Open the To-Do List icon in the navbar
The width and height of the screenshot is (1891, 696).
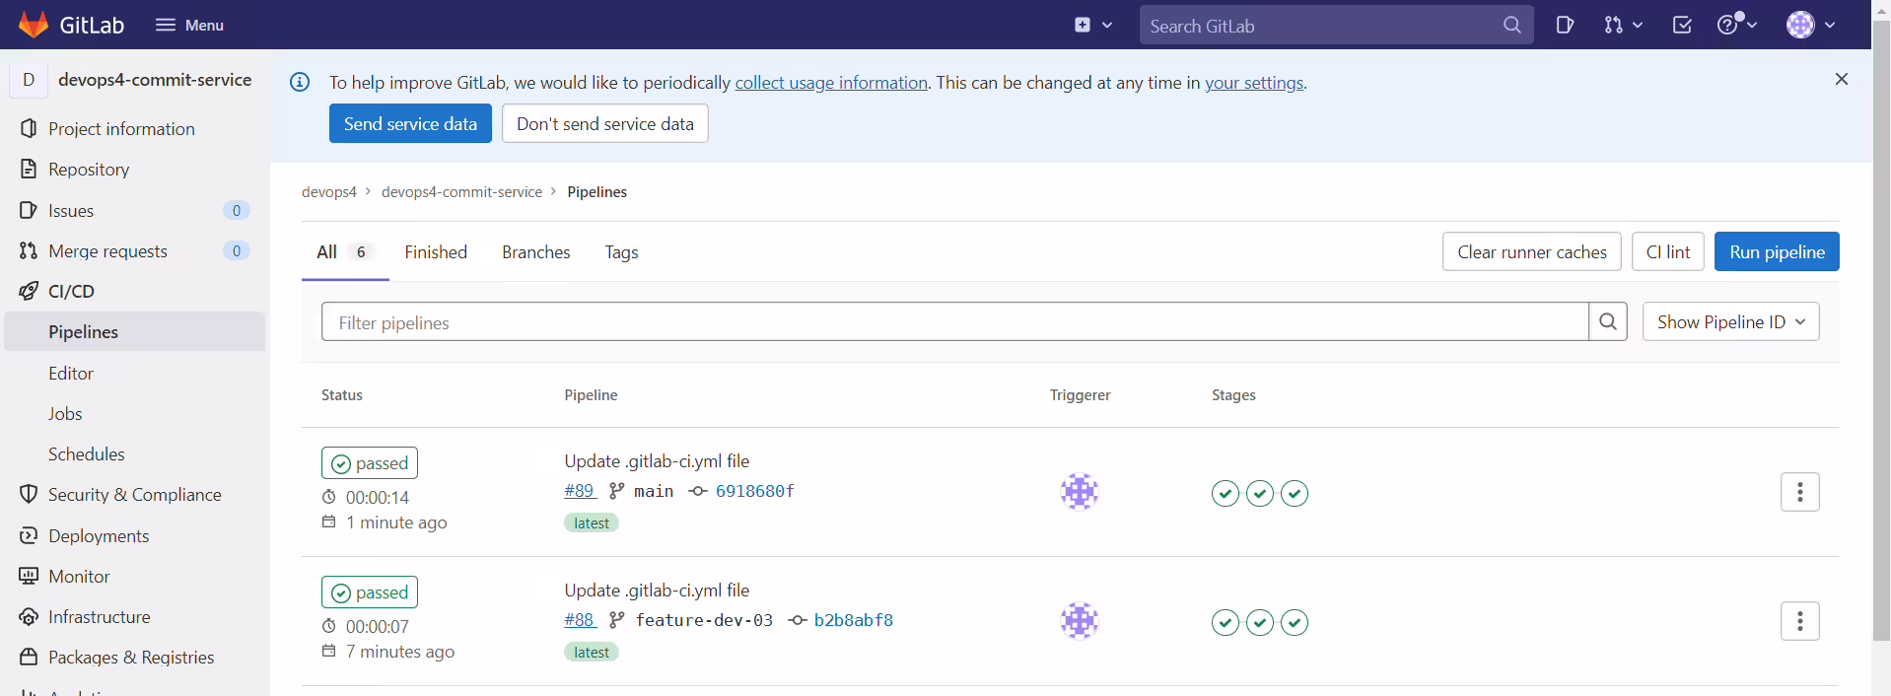pos(1682,25)
